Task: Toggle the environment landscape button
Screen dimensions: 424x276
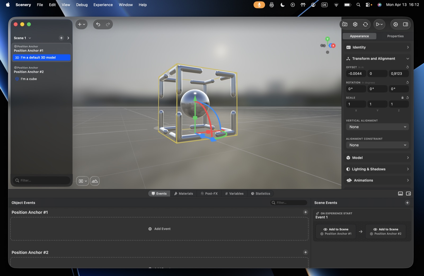Action: coord(95,181)
